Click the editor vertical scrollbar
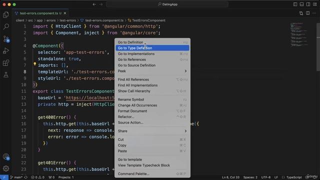Viewport: 320px width, 180px height. pos(318,47)
